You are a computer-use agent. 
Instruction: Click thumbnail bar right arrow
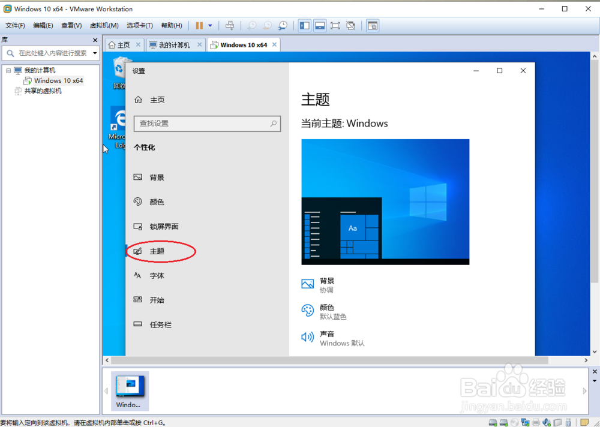[x=584, y=391]
